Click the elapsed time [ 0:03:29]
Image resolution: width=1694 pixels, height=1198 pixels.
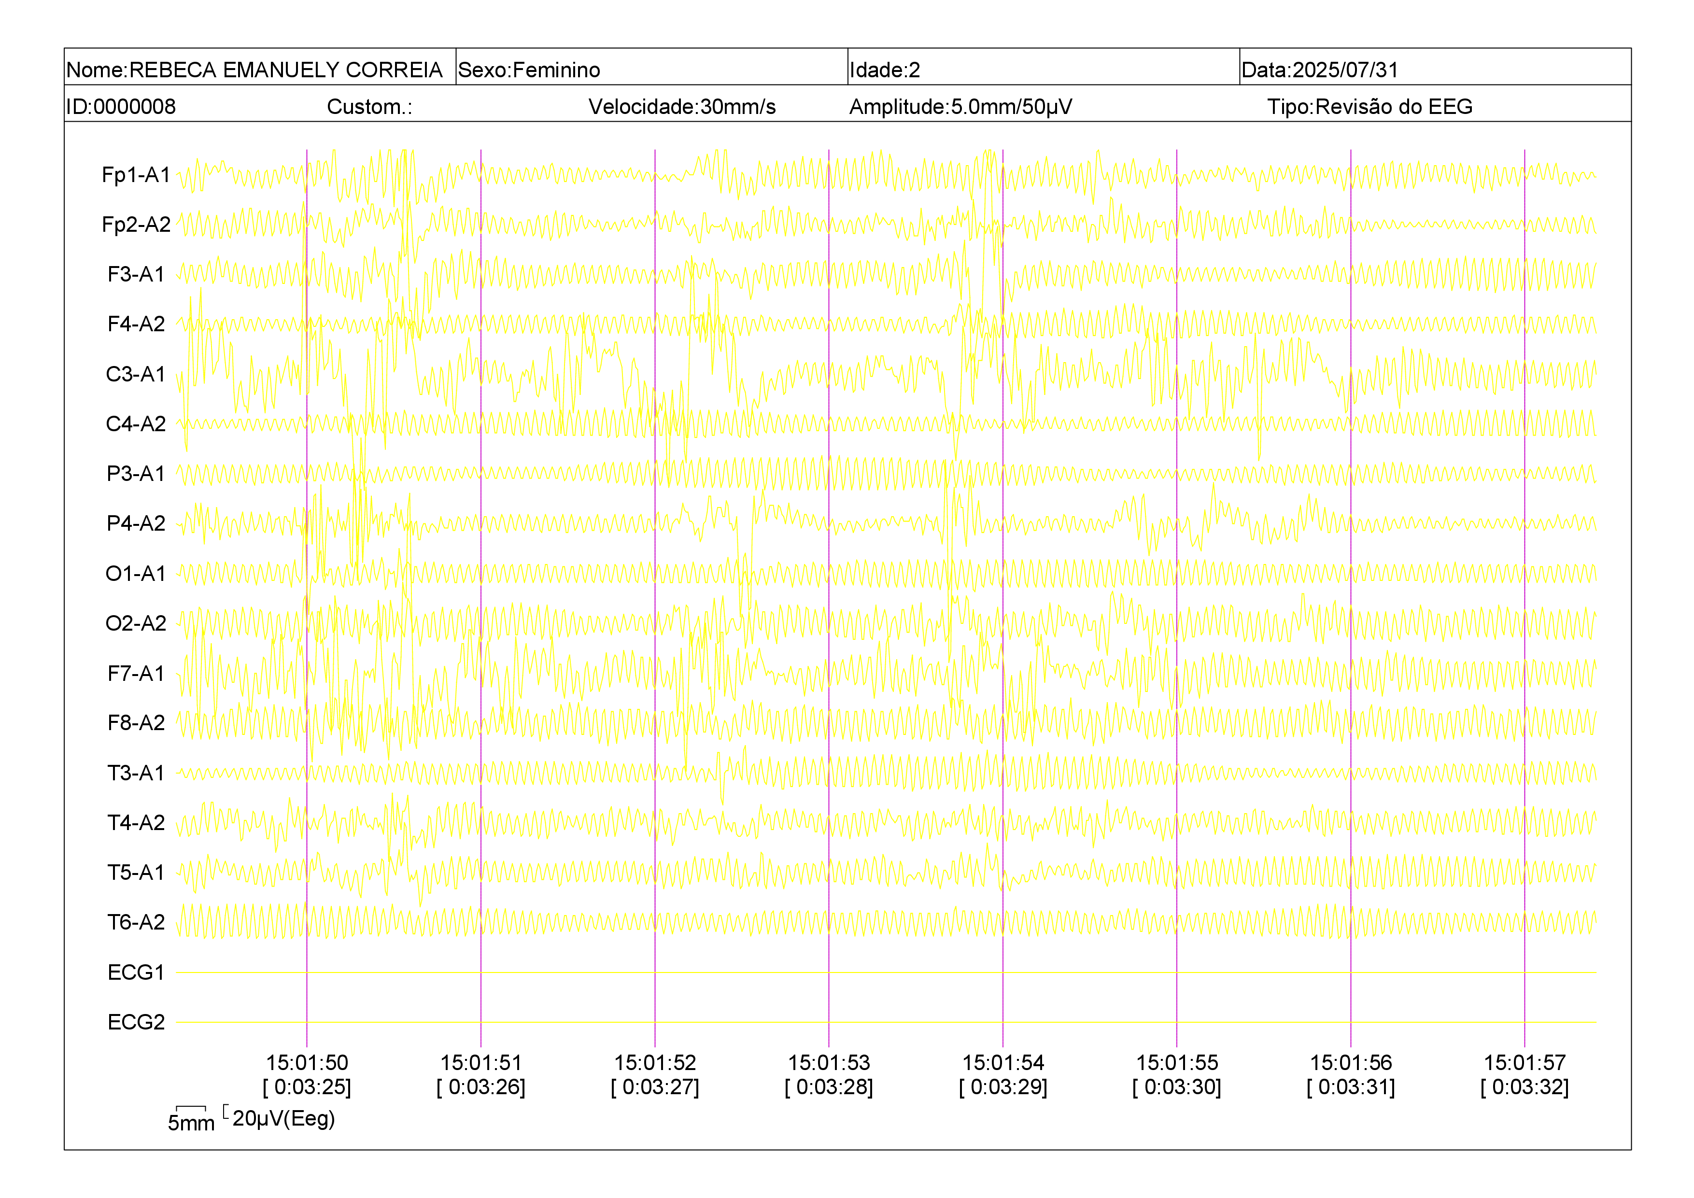click(x=1003, y=1087)
